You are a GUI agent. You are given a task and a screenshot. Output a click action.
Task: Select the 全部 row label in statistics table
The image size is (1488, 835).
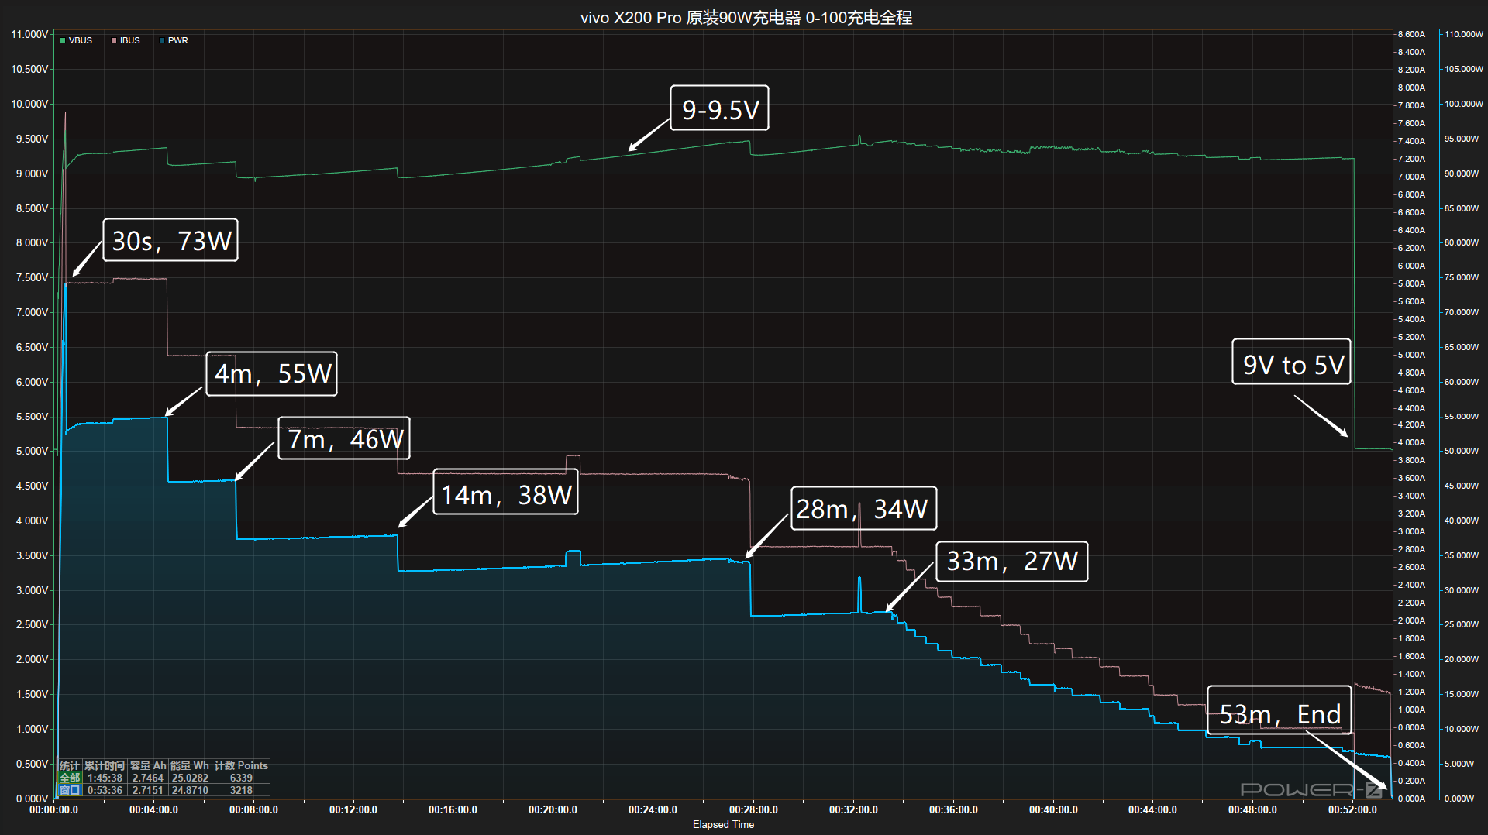pyautogui.click(x=70, y=778)
